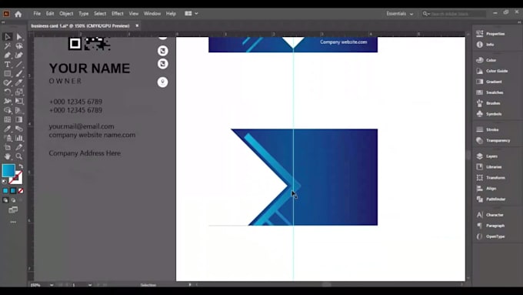Image resolution: width=523 pixels, height=295 pixels.
Task: Open the Pathfinder panel
Action: 491,199
